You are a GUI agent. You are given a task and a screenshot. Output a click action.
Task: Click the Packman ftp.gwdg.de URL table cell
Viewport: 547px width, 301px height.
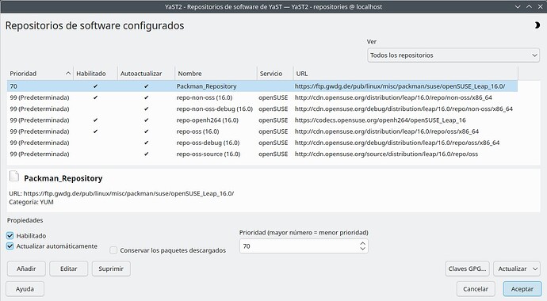(400, 86)
